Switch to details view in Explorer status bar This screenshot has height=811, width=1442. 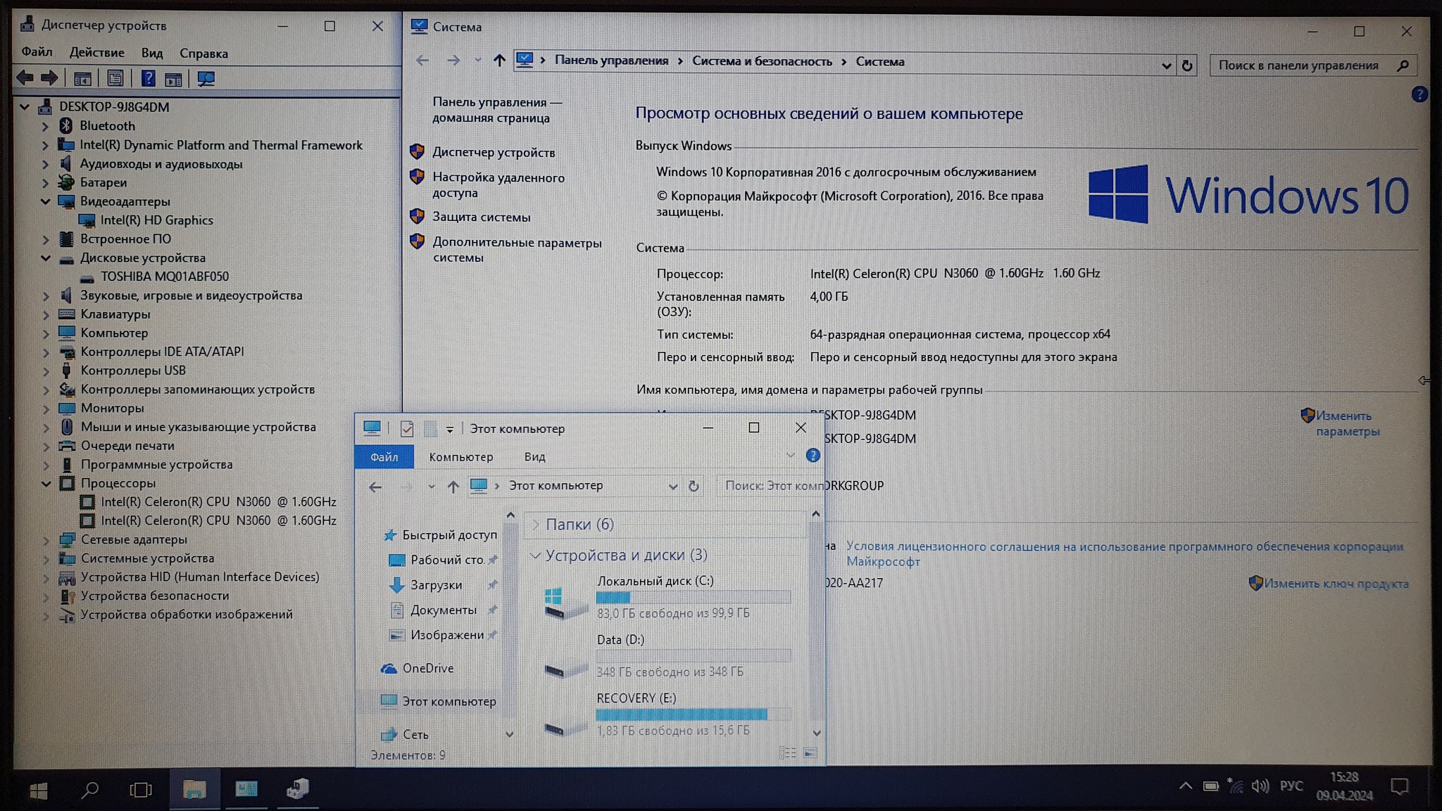coord(787,753)
